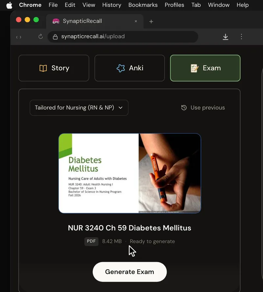Click the SynapticRecall tab favicon
The height and width of the screenshot is (292, 263).
pos(56,21)
